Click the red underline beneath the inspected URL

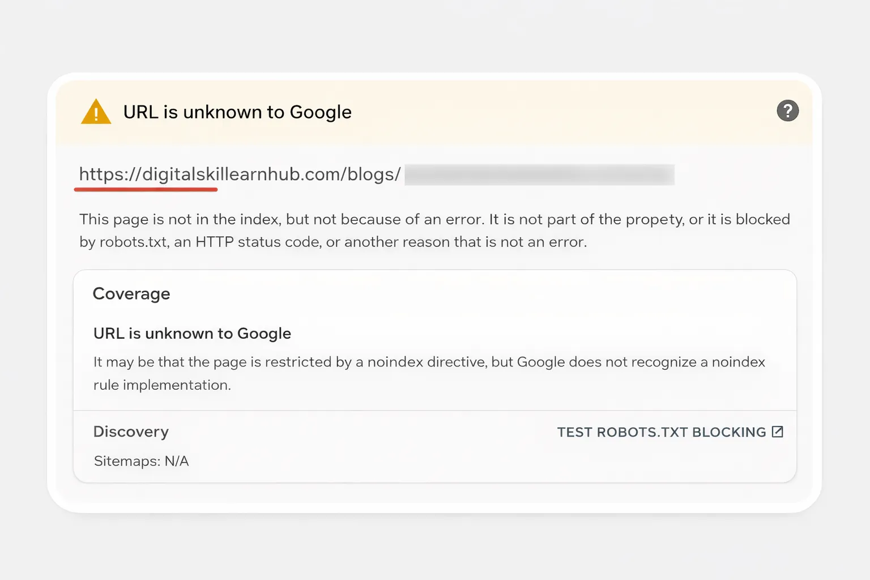coord(146,188)
